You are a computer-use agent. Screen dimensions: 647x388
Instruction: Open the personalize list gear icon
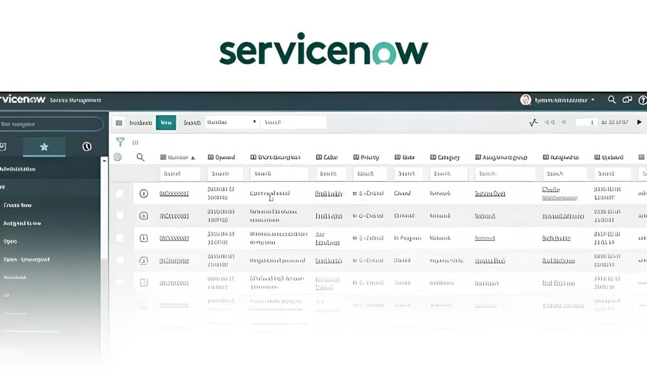click(x=118, y=157)
